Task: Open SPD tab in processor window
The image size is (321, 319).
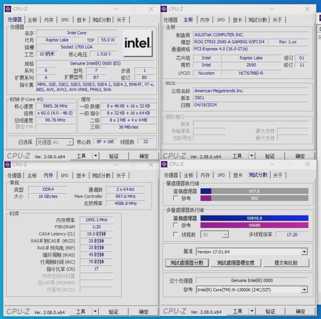Action: tap(65, 20)
